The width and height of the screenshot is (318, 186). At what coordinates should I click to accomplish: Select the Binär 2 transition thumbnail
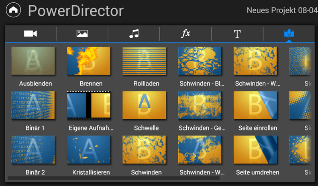tap(33, 150)
